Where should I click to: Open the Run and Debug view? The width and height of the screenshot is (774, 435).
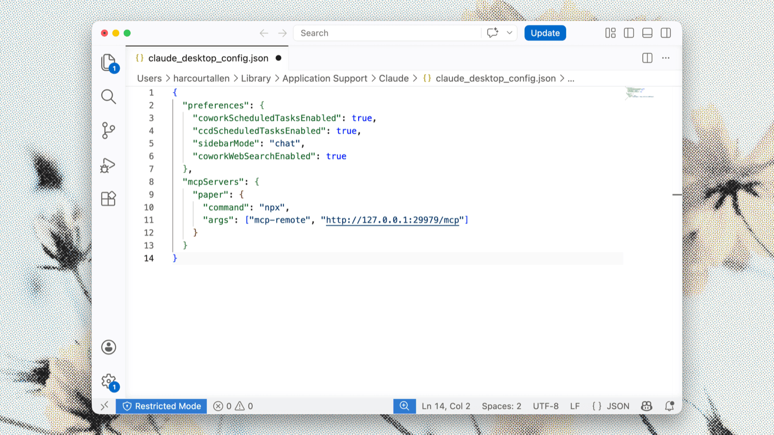point(108,165)
